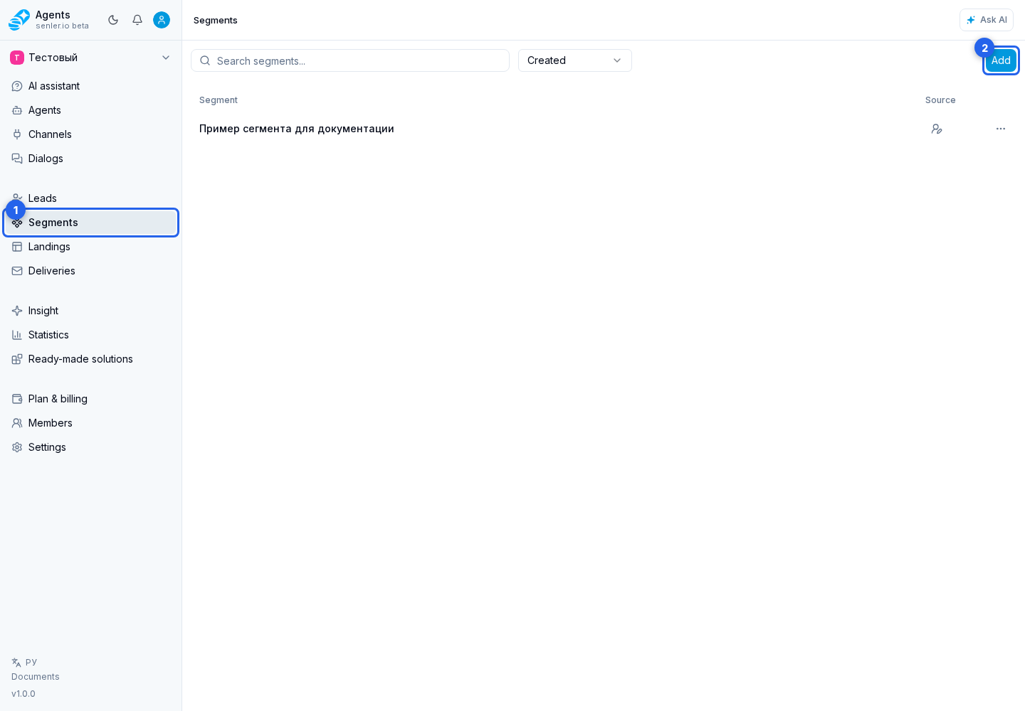Open notifications bell icon

click(x=137, y=20)
